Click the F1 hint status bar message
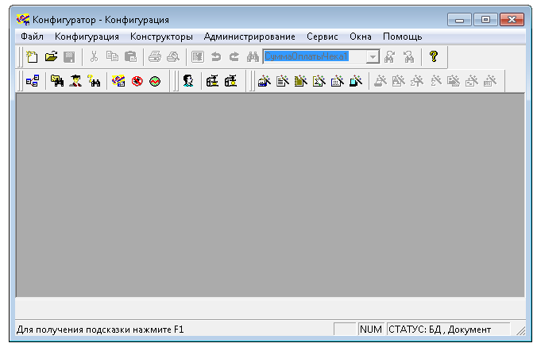 pos(100,330)
